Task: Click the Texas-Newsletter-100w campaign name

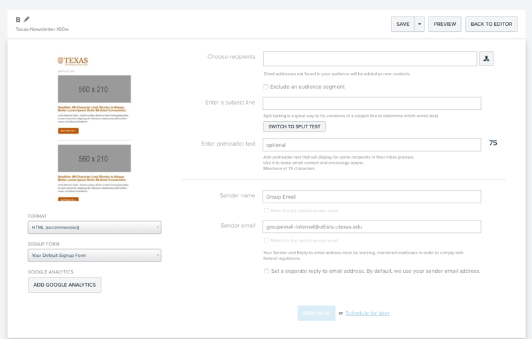Action: pos(42,29)
